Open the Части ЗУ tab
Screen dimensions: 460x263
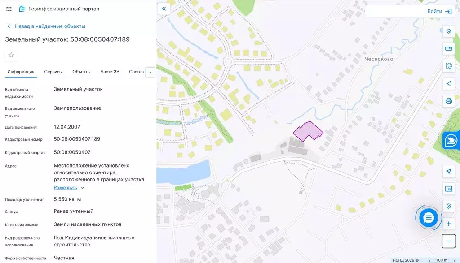coord(110,72)
